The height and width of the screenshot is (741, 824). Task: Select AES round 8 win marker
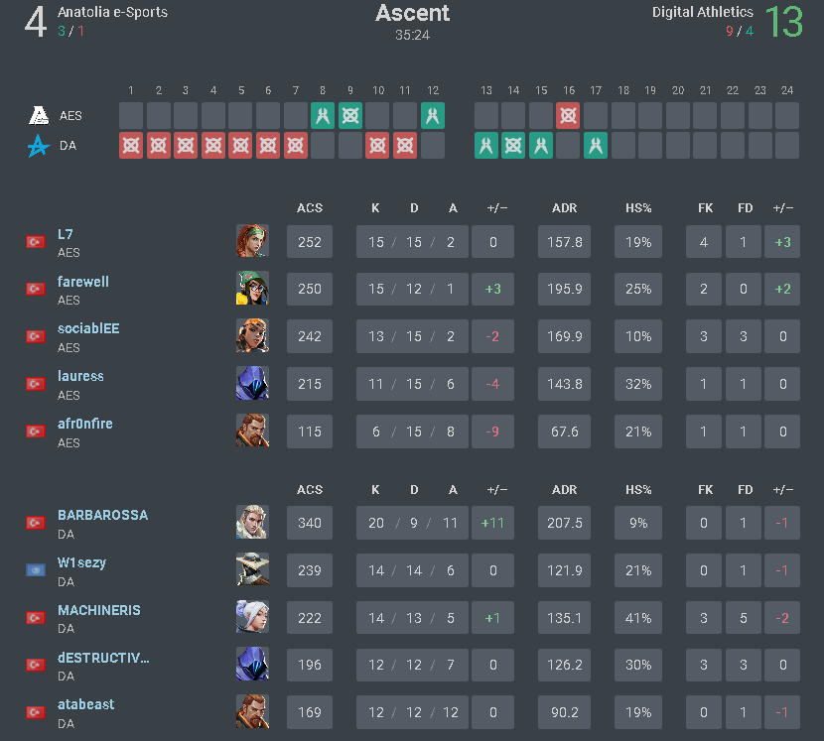(323, 116)
